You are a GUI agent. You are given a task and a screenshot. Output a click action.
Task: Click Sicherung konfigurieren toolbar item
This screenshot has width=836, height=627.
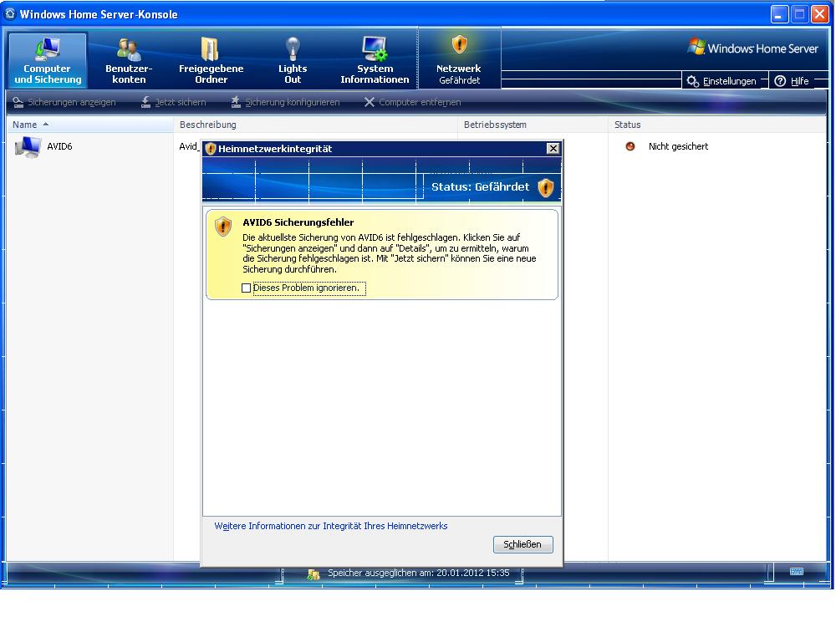(x=285, y=102)
